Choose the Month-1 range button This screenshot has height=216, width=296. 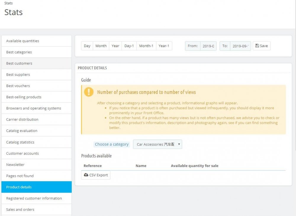146,46
